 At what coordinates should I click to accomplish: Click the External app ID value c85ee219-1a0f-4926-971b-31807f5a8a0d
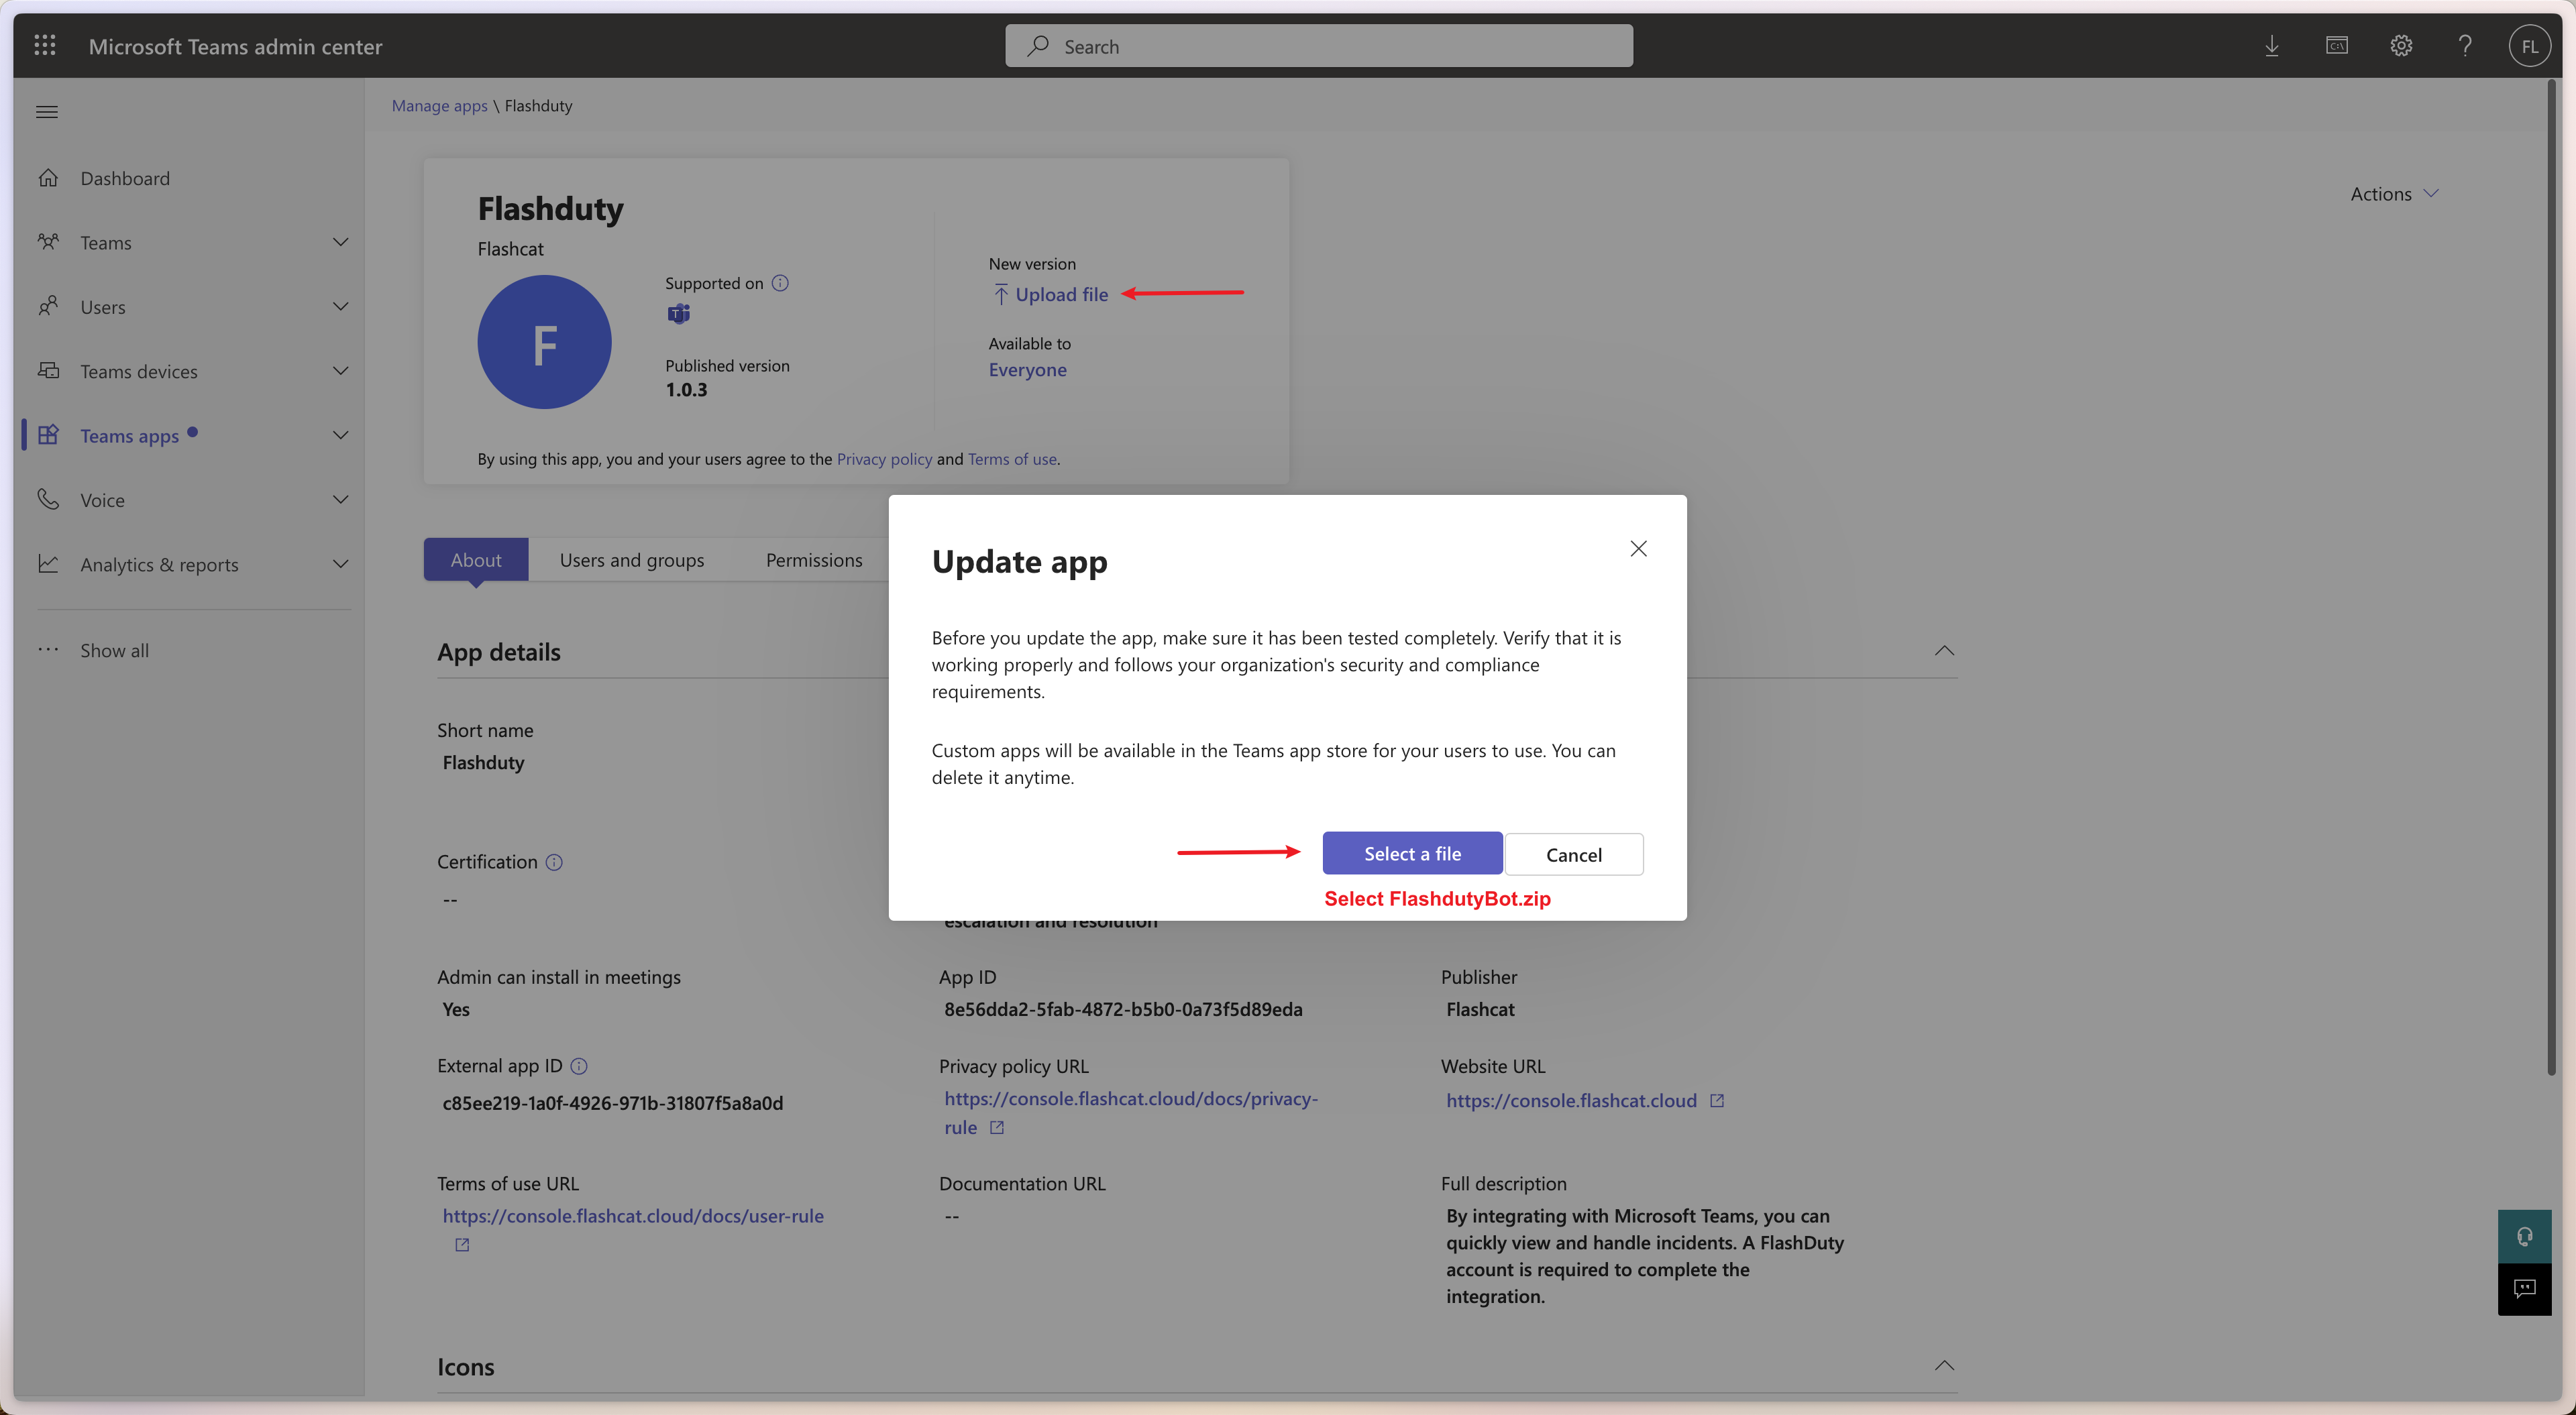[613, 1103]
